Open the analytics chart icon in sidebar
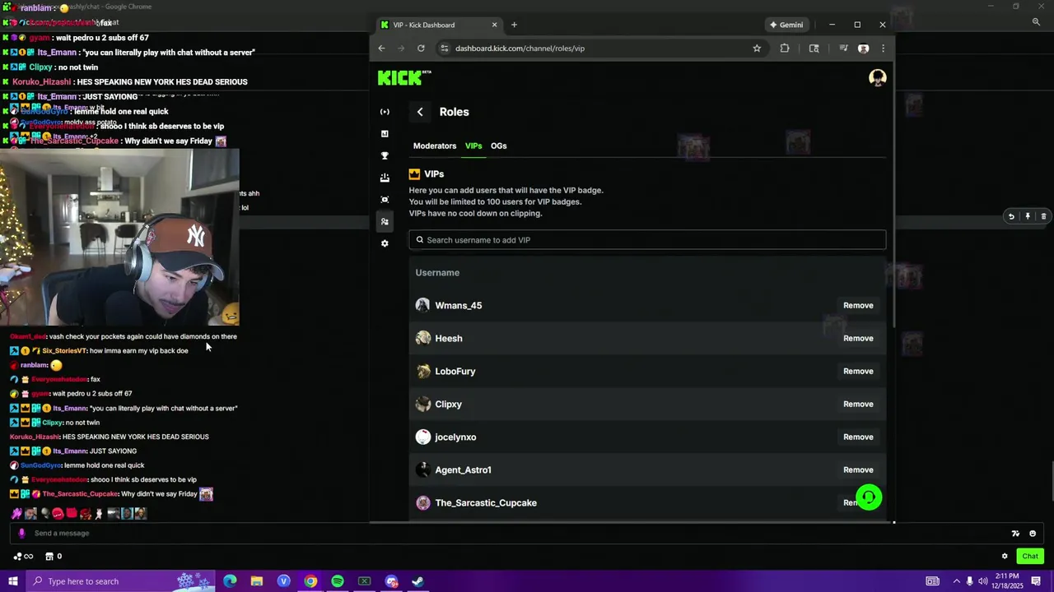 385,133
